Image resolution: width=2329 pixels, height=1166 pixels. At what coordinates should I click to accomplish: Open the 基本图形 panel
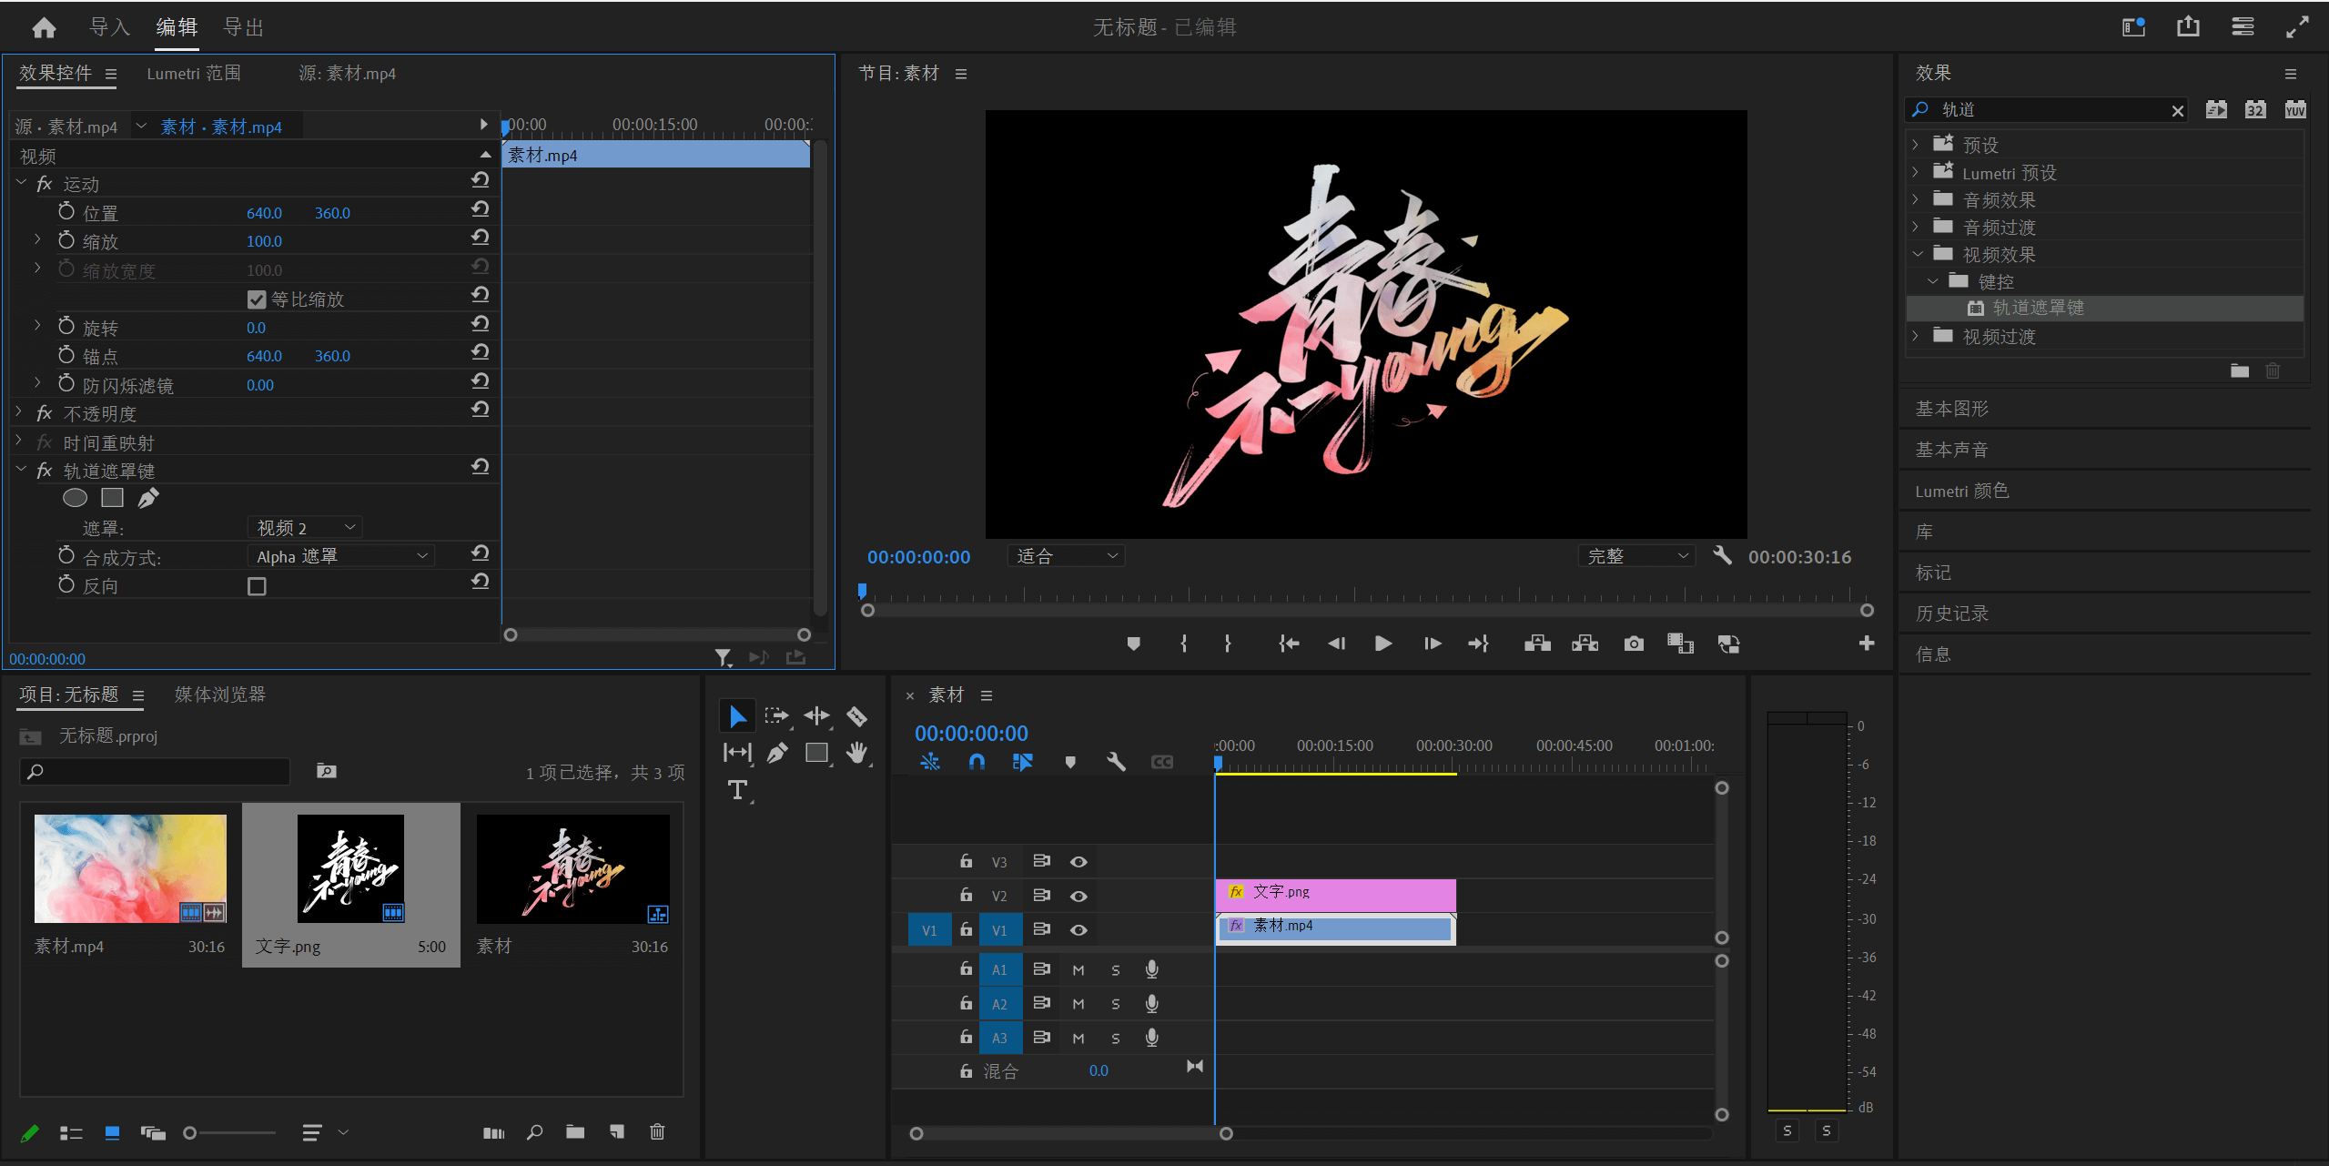(1951, 409)
